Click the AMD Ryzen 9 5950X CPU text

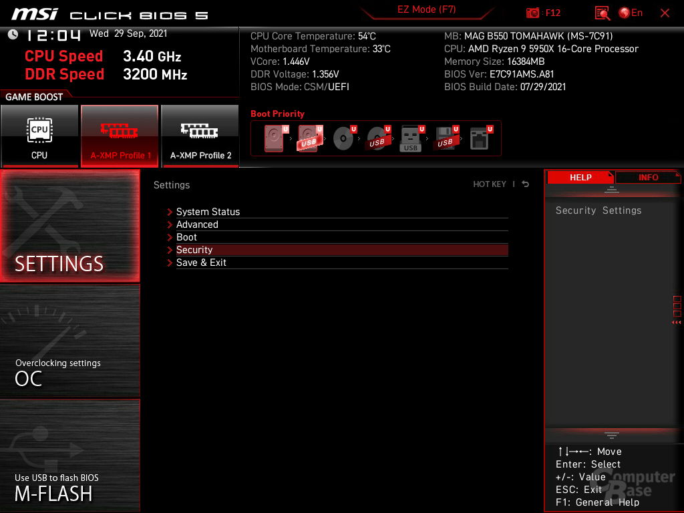(541, 49)
